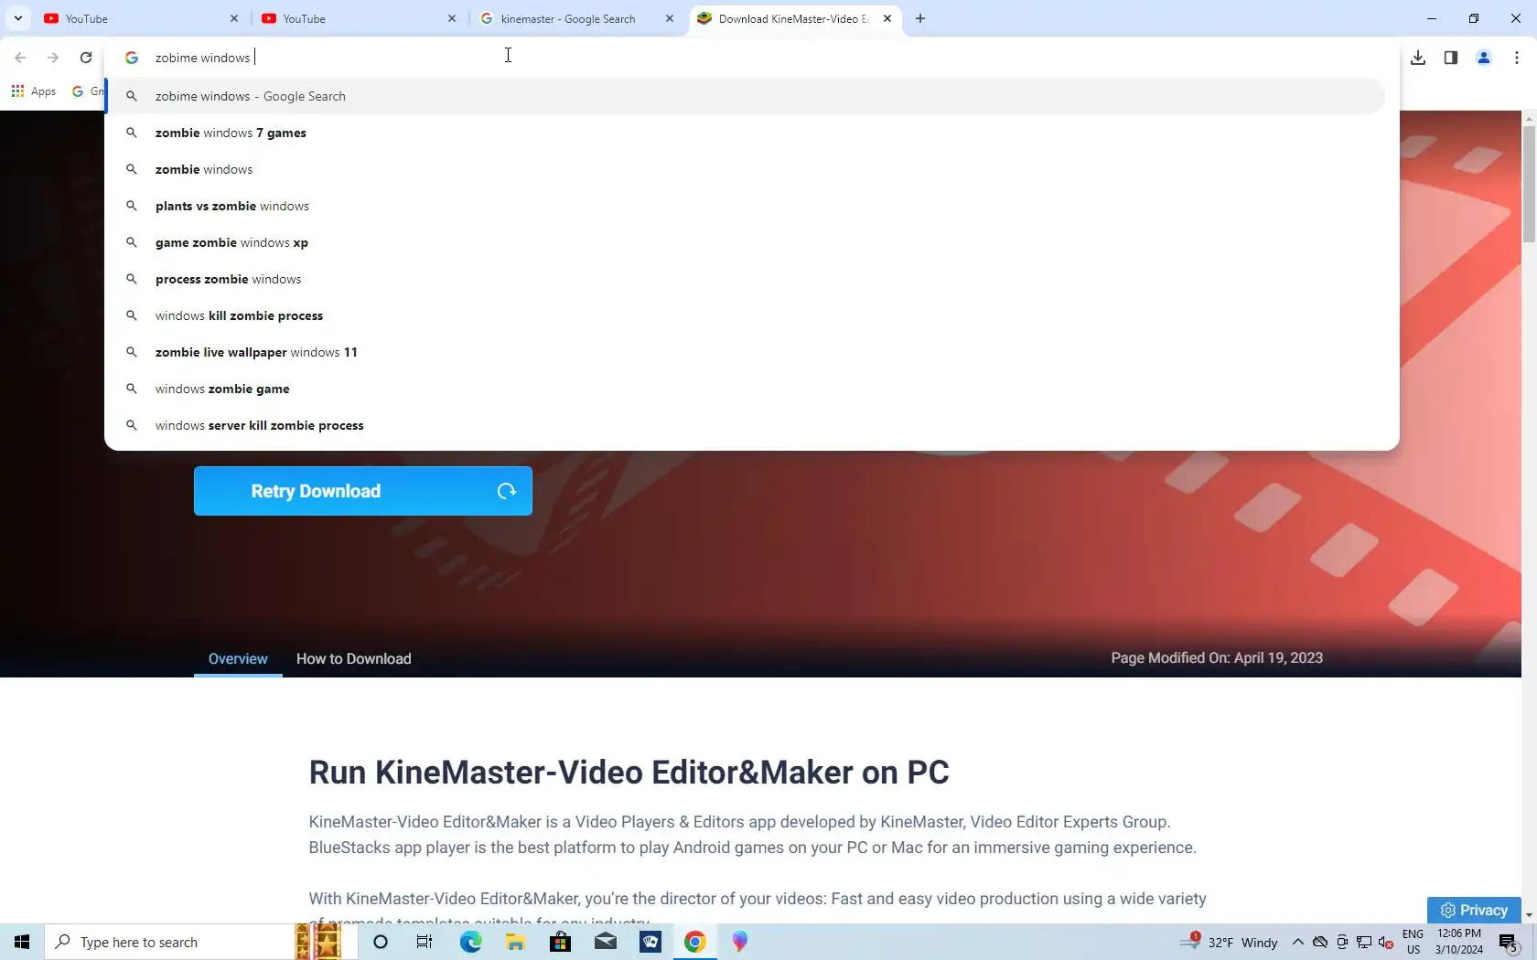Open the network icon in system tray

1364,942
